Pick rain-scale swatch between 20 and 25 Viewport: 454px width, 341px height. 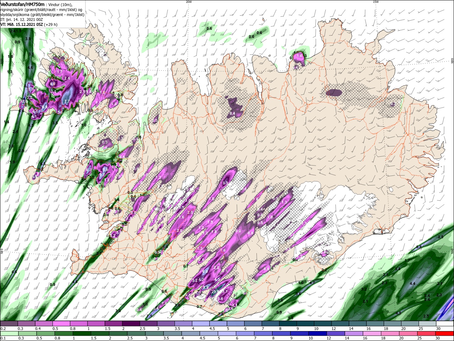pyautogui.click(x=408, y=334)
